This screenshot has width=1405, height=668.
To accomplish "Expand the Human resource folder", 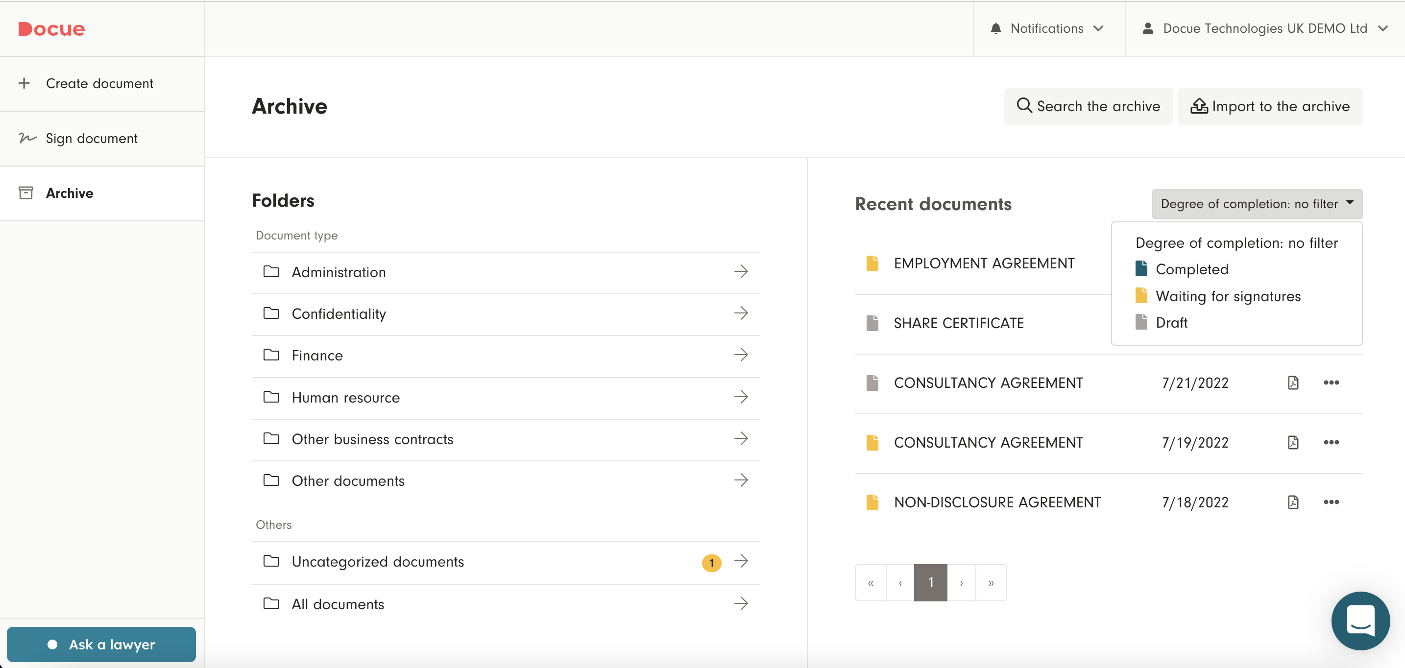I will click(742, 397).
